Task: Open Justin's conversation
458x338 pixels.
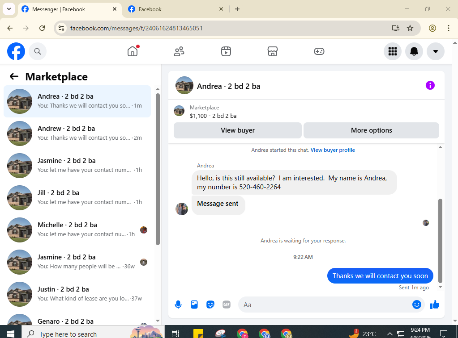Action: 77,294
